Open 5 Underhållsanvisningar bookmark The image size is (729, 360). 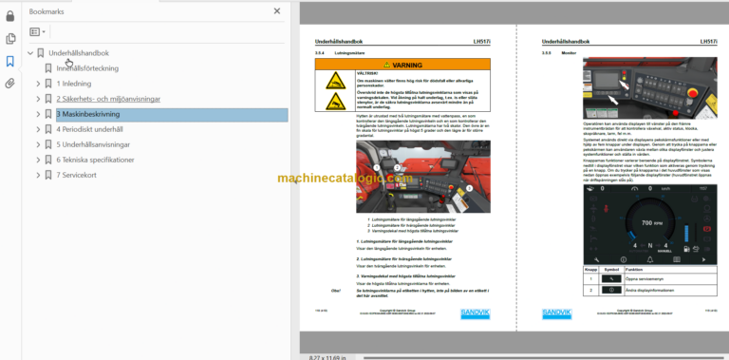pos(93,144)
